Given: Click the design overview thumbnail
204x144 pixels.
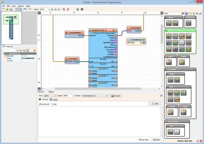Looking at the screenshot, I should coord(11,27).
